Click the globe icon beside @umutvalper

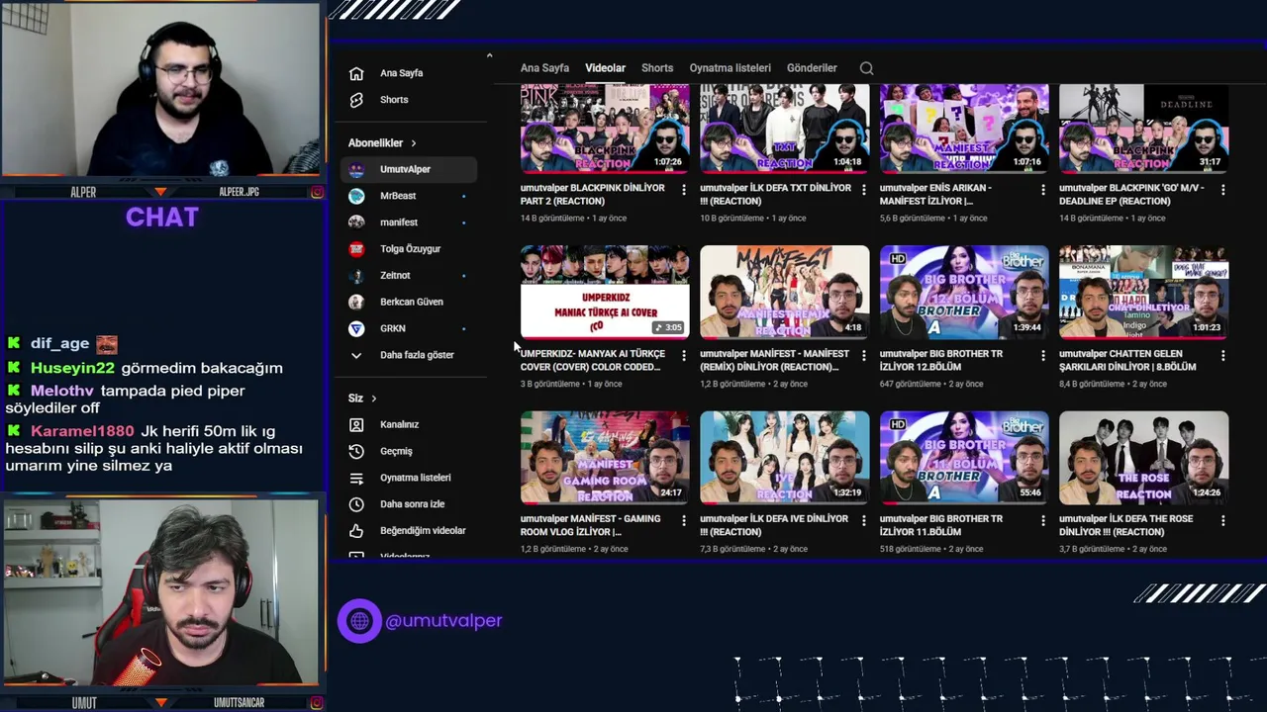(x=359, y=621)
